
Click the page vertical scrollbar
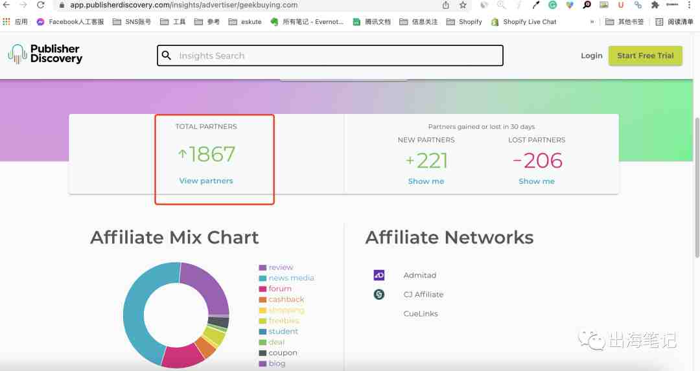point(697,187)
